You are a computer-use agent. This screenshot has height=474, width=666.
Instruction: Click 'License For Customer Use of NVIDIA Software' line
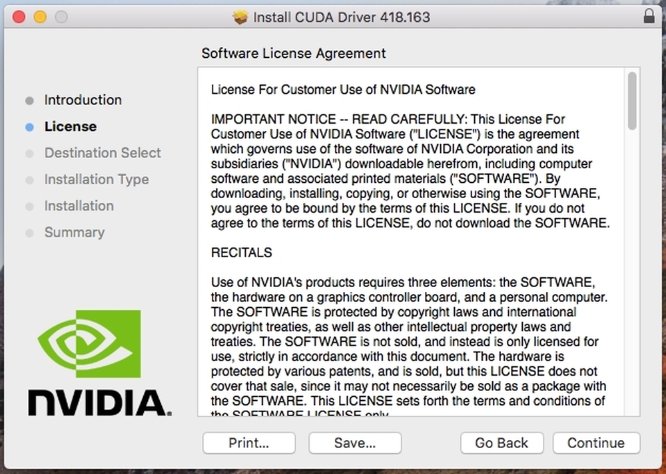(343, 90)
